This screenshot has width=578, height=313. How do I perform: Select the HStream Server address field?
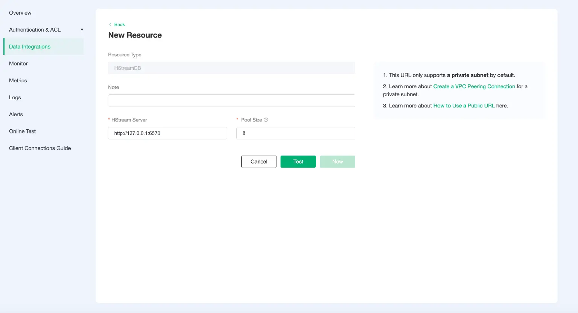click(167, 133)
